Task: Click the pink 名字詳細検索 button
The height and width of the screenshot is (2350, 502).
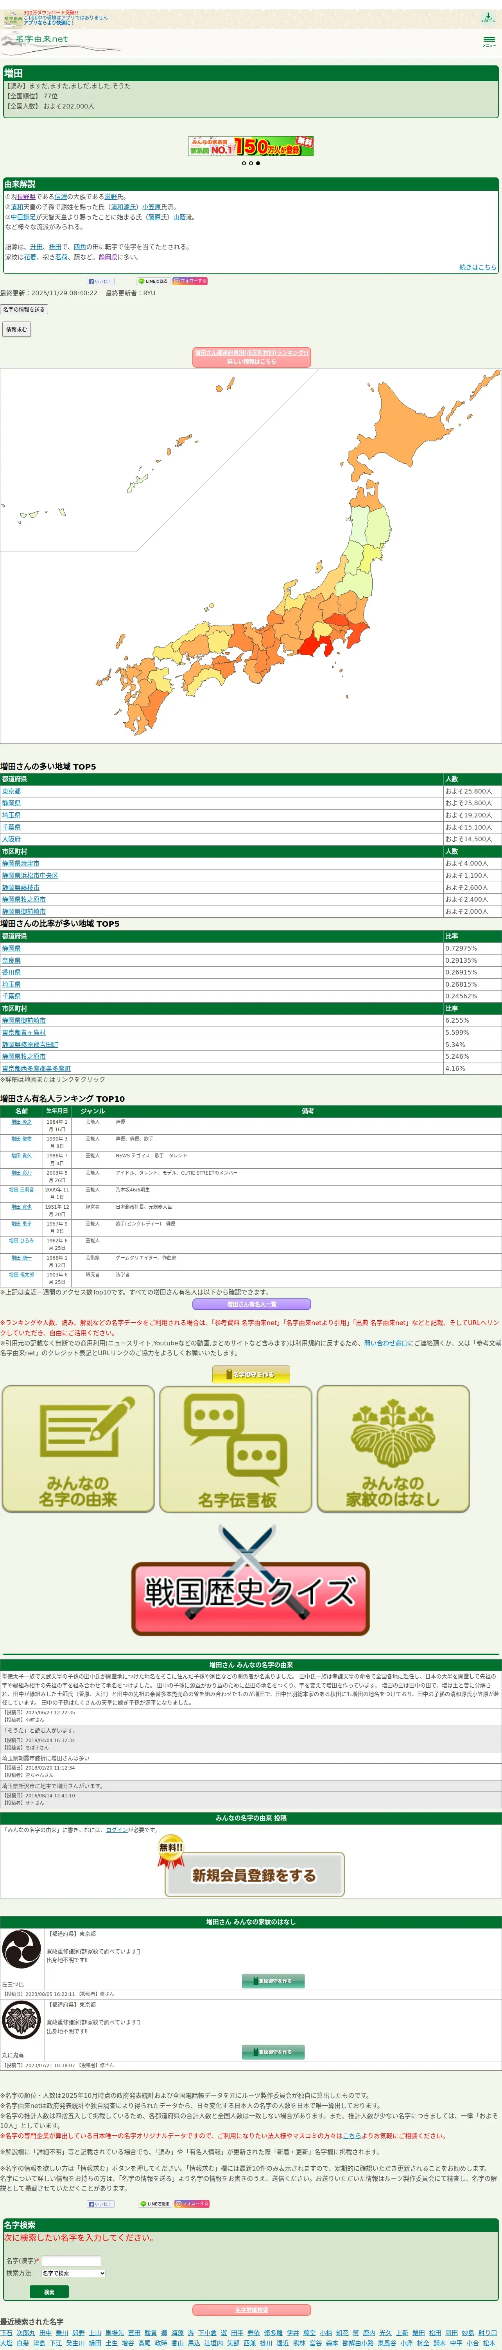Action: [251, 2311]
